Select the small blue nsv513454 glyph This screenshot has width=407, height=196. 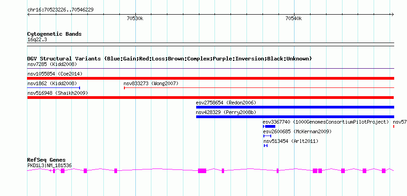tap(266, 146)
